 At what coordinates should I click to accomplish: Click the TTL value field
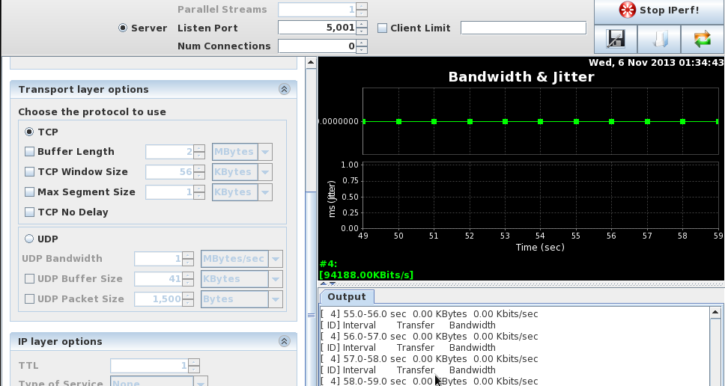pos(149,366)
